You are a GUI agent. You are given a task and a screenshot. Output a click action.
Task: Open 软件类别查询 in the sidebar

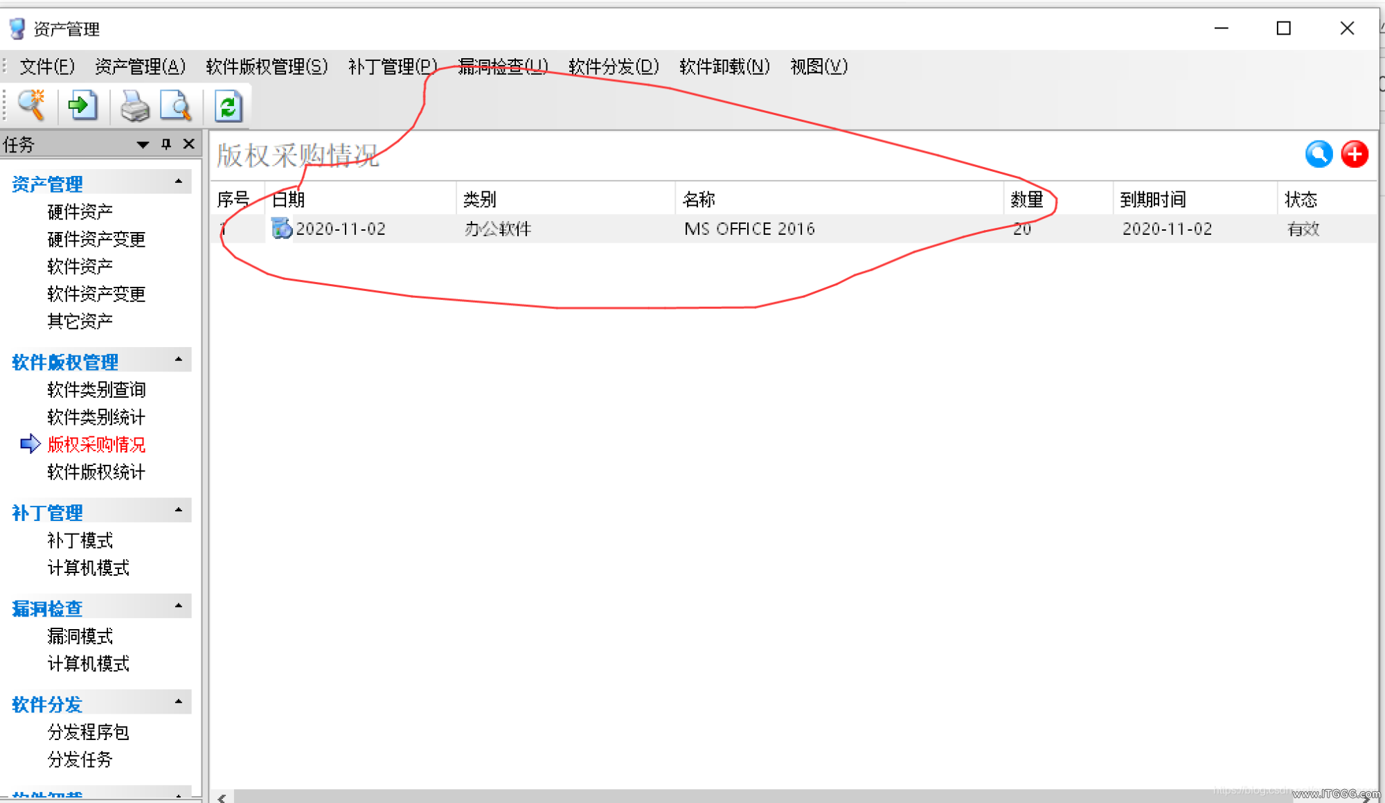click(x=96, y=390)
